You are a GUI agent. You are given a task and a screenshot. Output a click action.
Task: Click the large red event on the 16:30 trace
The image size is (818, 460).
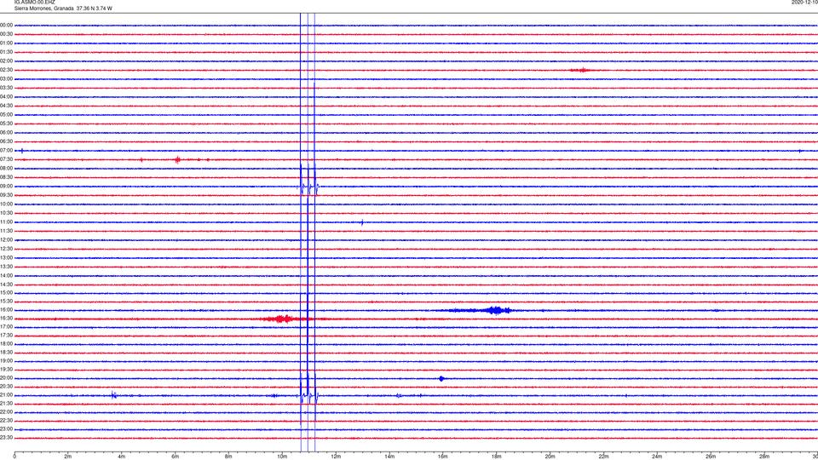[x=282, y=319]
